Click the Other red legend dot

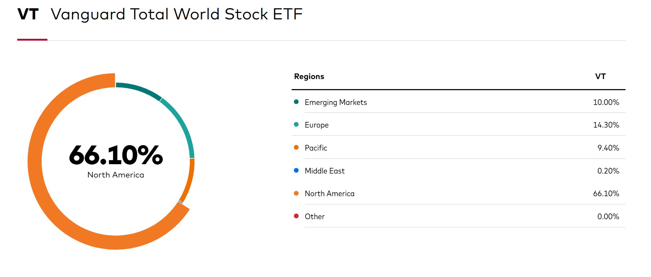(x=296, y=216)
